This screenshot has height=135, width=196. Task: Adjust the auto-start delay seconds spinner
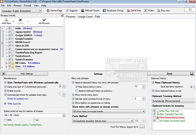[64, 87]
